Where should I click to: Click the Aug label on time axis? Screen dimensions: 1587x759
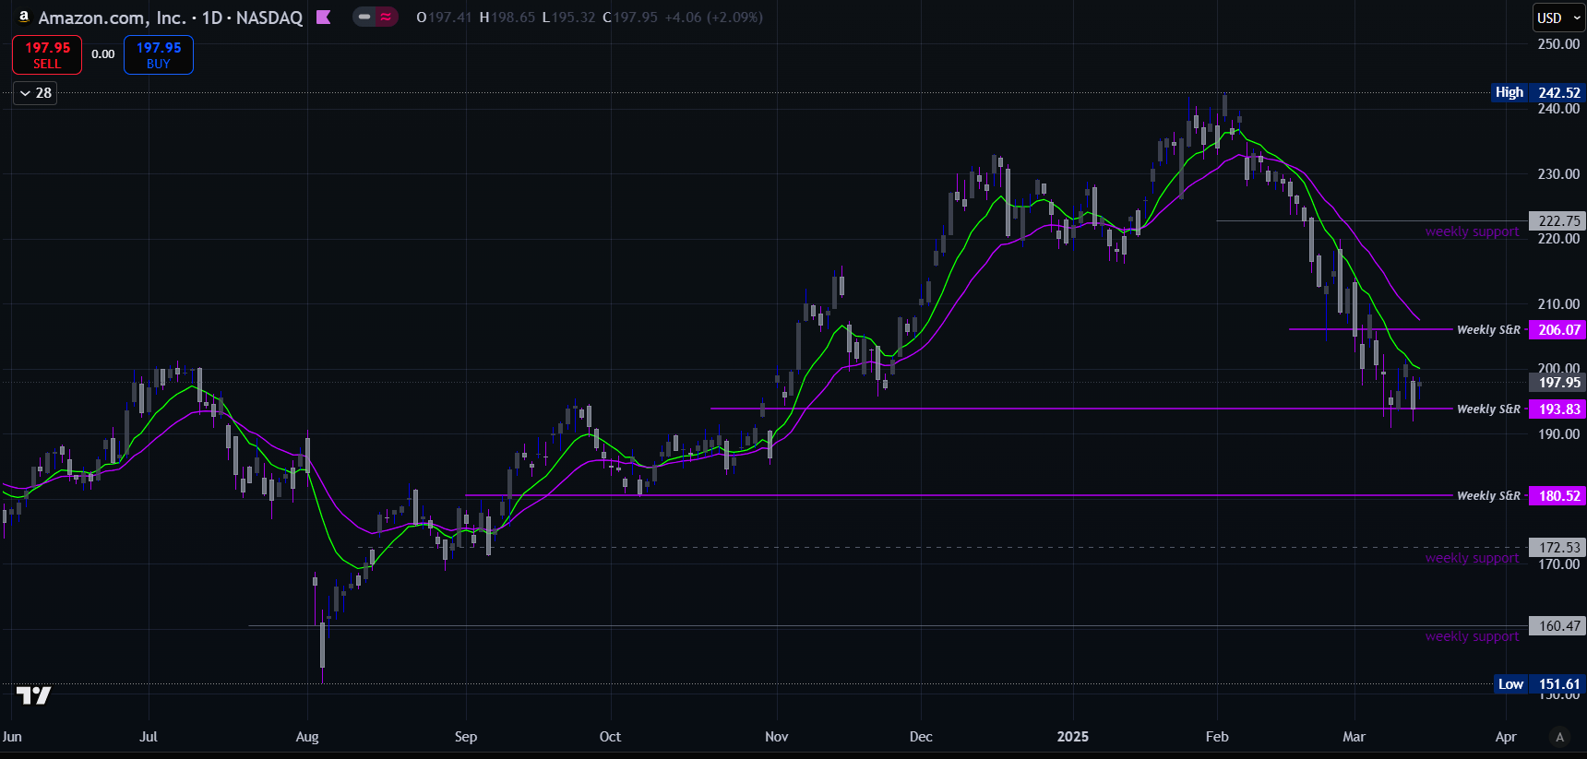[x=307, y=737]
